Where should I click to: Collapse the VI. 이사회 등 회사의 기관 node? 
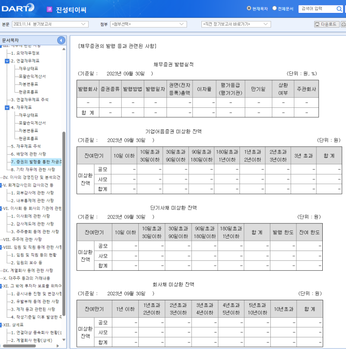pyautogui.click(x=1, y=209)
